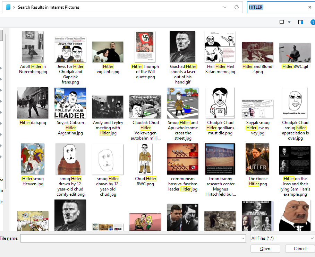Click the 'smug Hitler drawn by 12-year-old chud.jpg' file name
The width and height of the screenshot is (315, 257).
pyautogui.click(x=108, y=186)
